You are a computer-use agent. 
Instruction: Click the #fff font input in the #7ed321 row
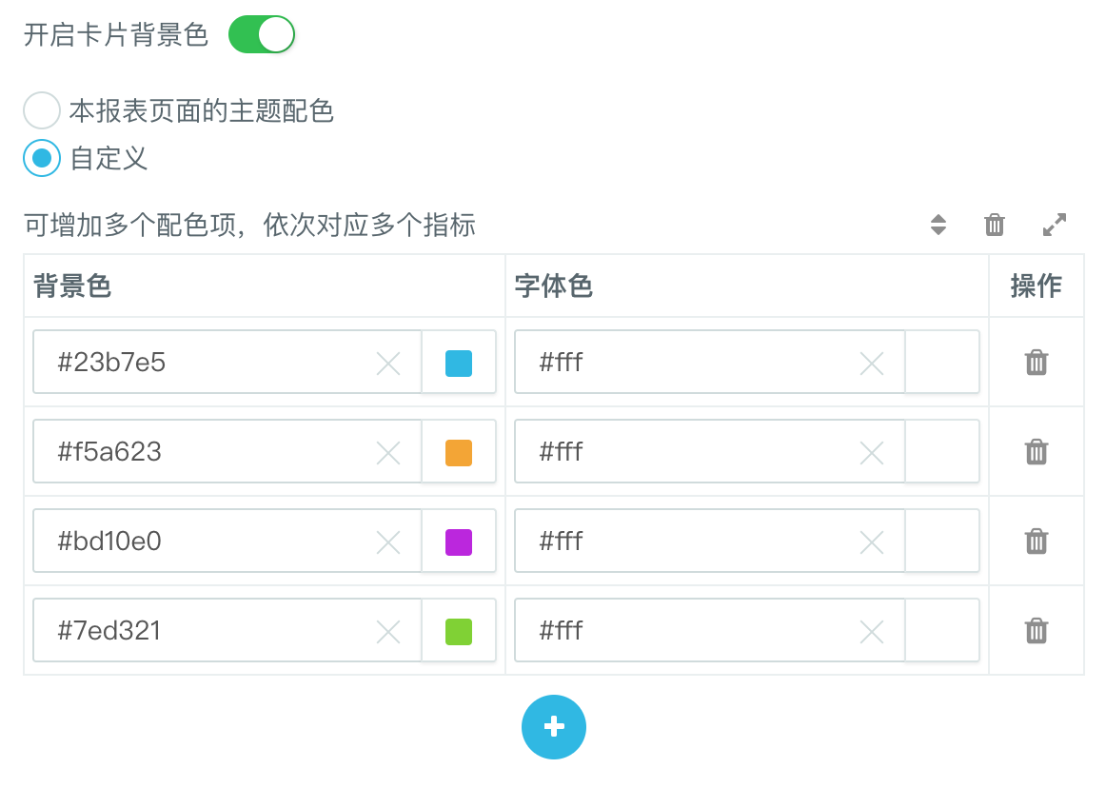click(x=710, y=631)
